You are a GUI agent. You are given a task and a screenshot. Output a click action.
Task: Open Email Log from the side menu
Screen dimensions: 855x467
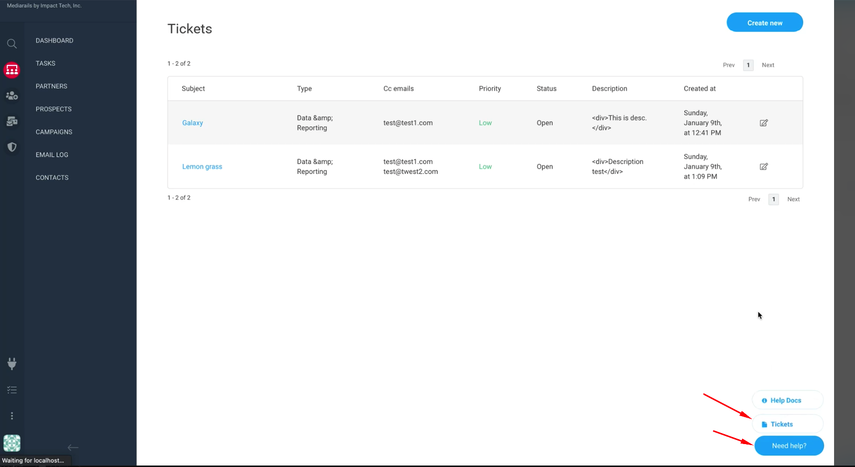tap(52, 155)
